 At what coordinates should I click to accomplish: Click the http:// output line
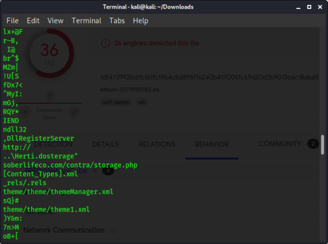click(x=17, y=147)
